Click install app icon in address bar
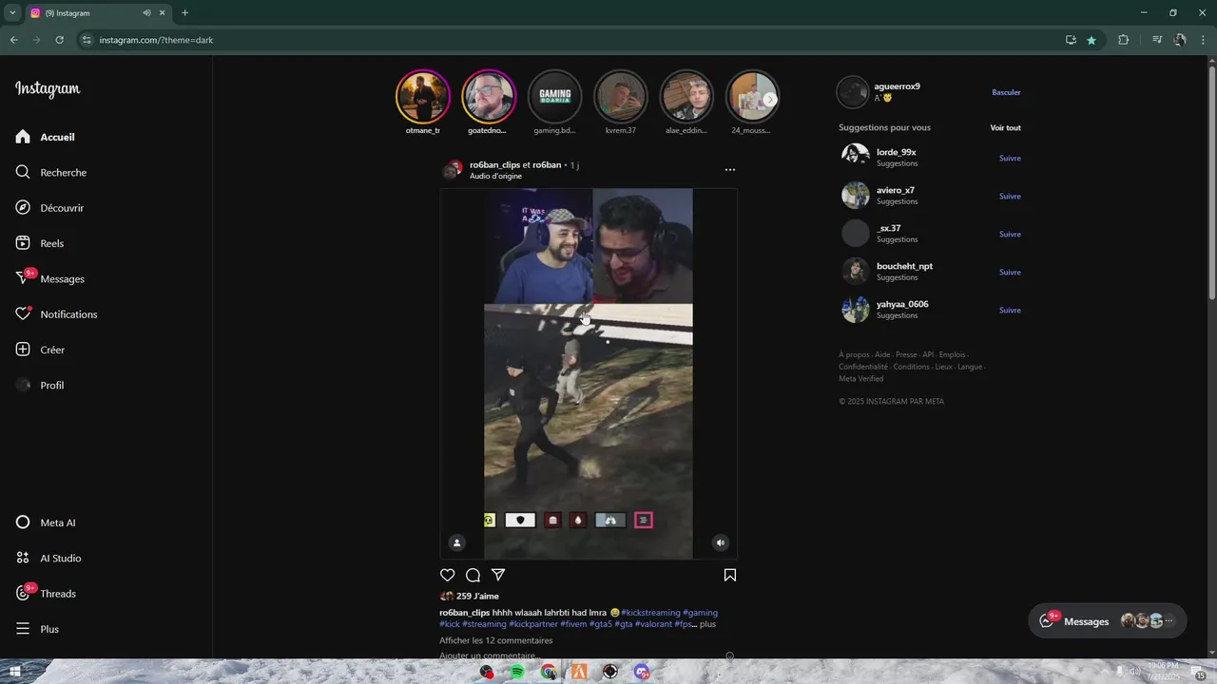 click(1071, 40)
